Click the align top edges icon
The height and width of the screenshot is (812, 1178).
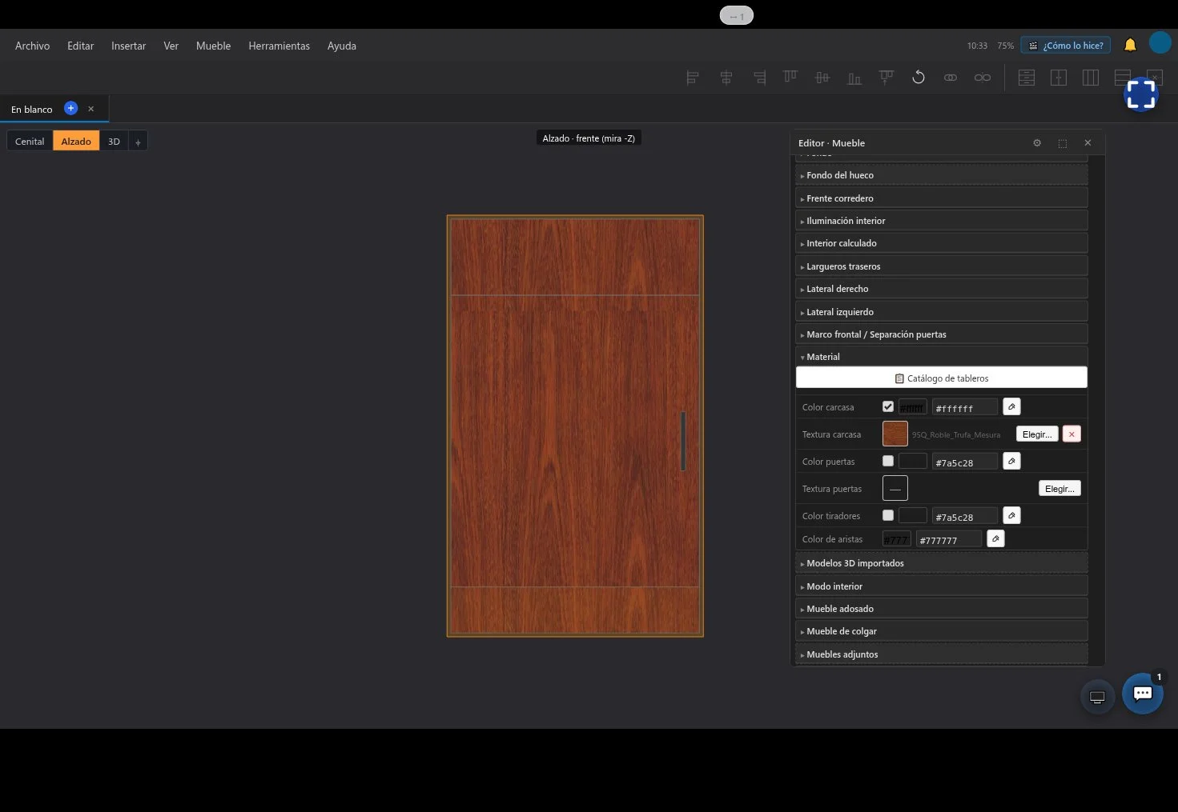click(790, 78)
